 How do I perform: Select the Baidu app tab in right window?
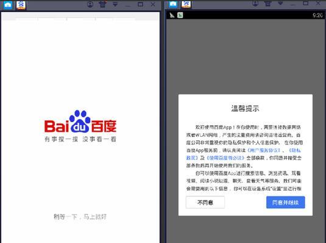[186, 4]
